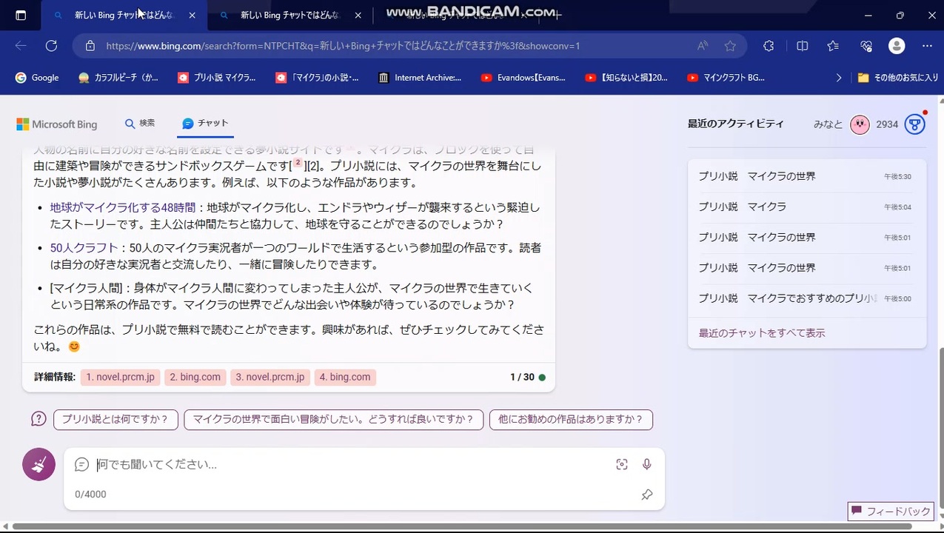
Task: Open visual search using the camera icon
Action: (622, 464)
